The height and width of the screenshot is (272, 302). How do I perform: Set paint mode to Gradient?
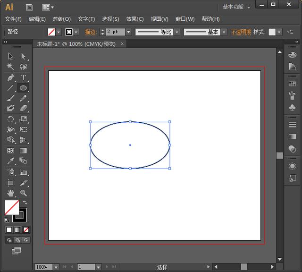17,230
